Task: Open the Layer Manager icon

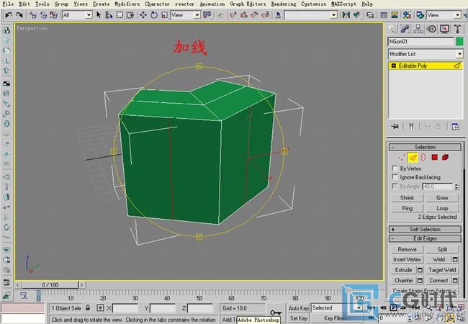Action: pyautogui.click(x=370, y=15)
